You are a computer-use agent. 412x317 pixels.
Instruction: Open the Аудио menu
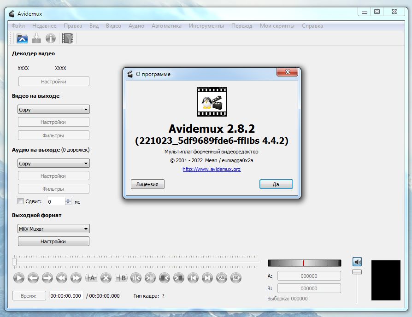click(136, 26)
